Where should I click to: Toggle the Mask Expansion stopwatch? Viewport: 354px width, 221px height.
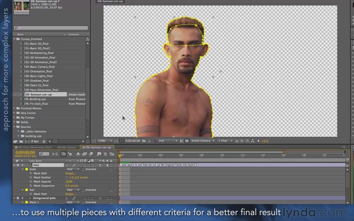coord(31,186)
